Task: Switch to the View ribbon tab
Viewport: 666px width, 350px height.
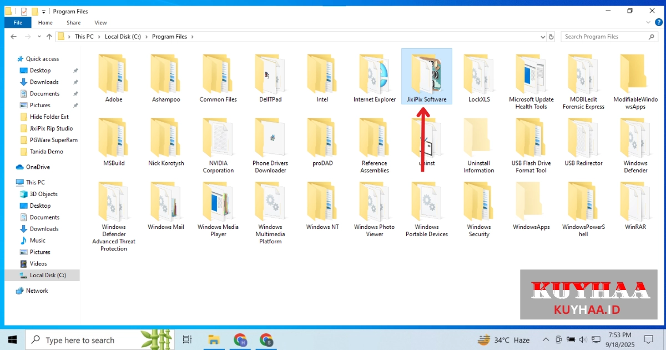Action: point(100,23)
